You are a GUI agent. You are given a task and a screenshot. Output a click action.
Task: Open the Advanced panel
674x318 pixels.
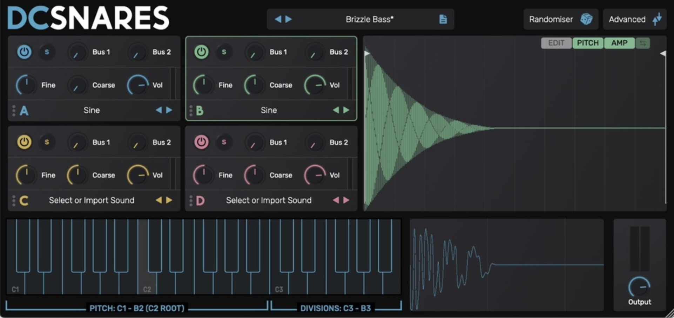click(634, 19)
